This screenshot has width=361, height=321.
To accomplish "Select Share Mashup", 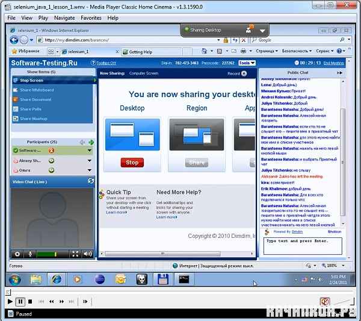I will [52, 119].
